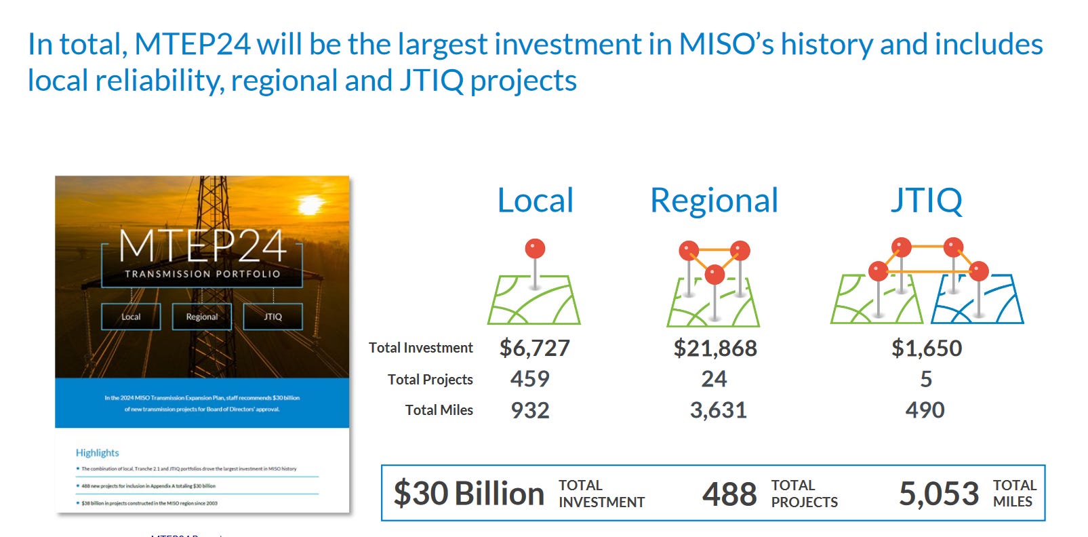Select the $1,650 JTIQ investment value
Screen dimensions: 1088x537
click(x=927, y=348)
